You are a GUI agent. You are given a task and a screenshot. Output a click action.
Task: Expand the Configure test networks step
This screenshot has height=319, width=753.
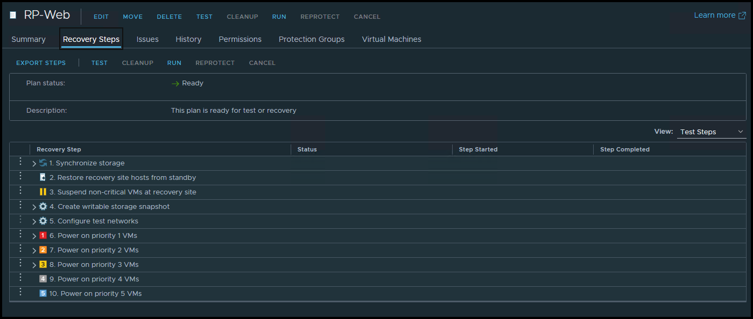point(34,222)
